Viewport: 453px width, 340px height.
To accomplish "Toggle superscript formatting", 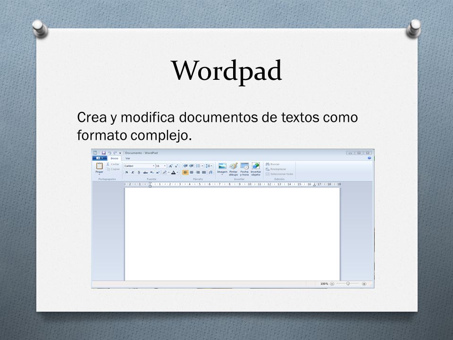I will click(x=158, y=172).
